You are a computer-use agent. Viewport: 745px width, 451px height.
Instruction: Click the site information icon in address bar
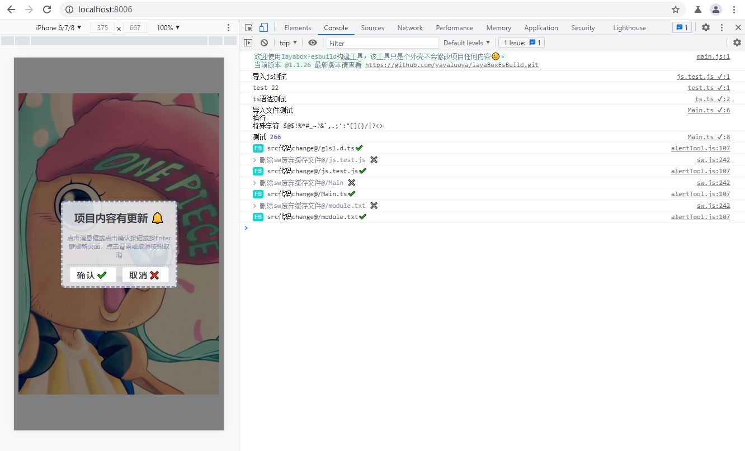click(69, 10)
